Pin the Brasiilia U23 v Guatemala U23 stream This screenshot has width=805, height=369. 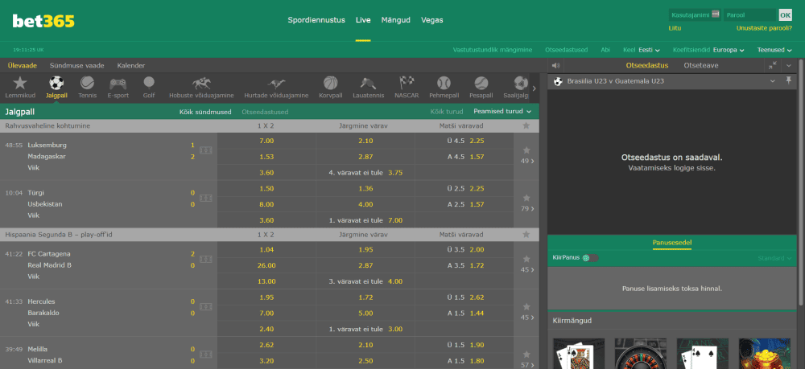(x=789, y=81)
